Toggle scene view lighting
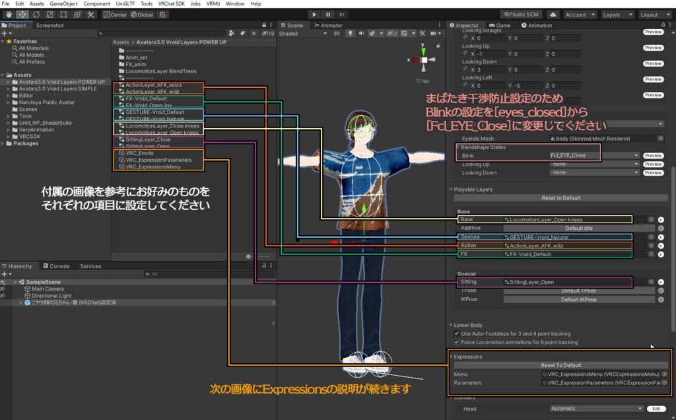The width and height of the screenshot is (676, 420). click(350, 34)
